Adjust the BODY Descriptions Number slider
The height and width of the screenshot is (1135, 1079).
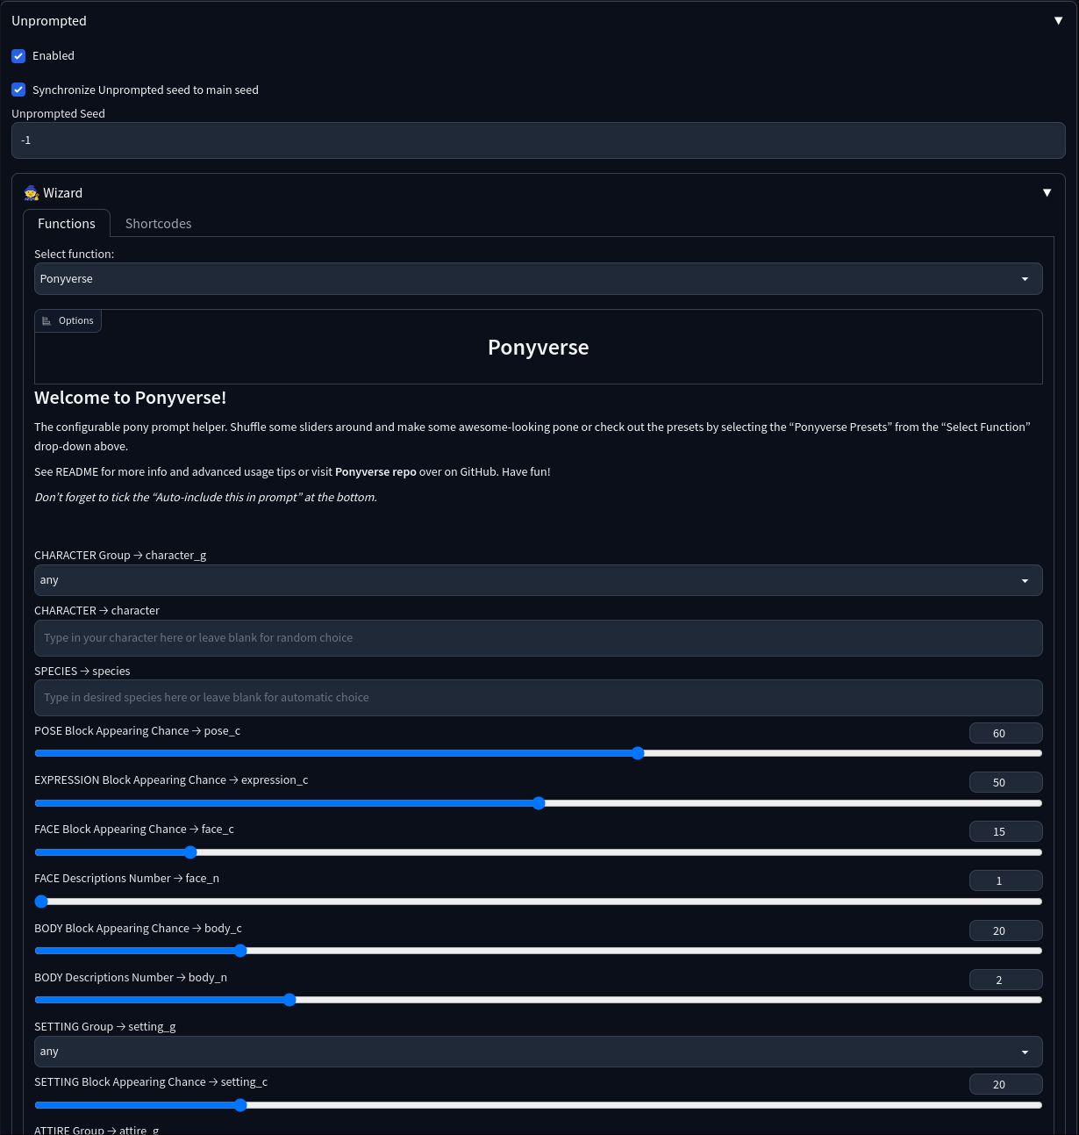(539, 1000)
